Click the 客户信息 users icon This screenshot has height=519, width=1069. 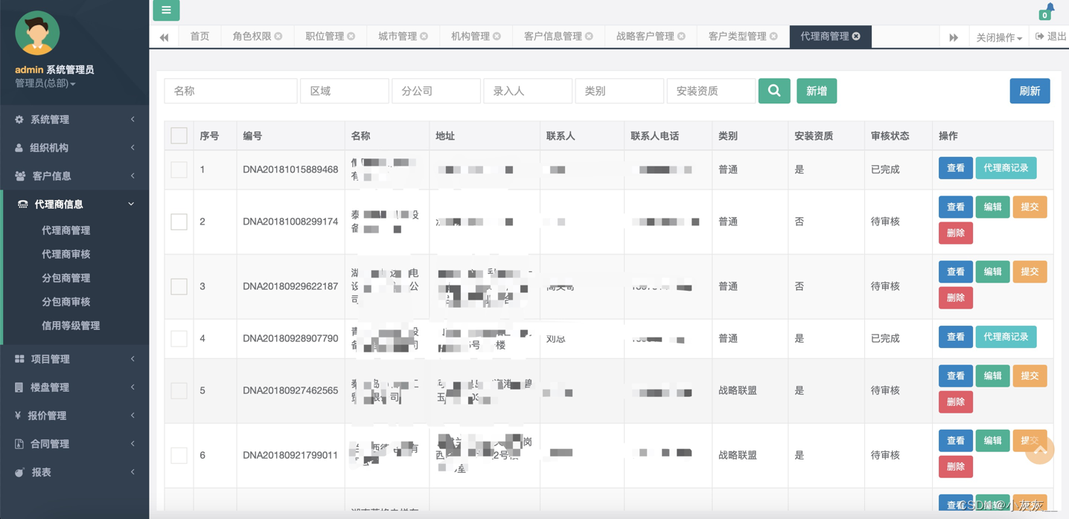tap(20, 175)
